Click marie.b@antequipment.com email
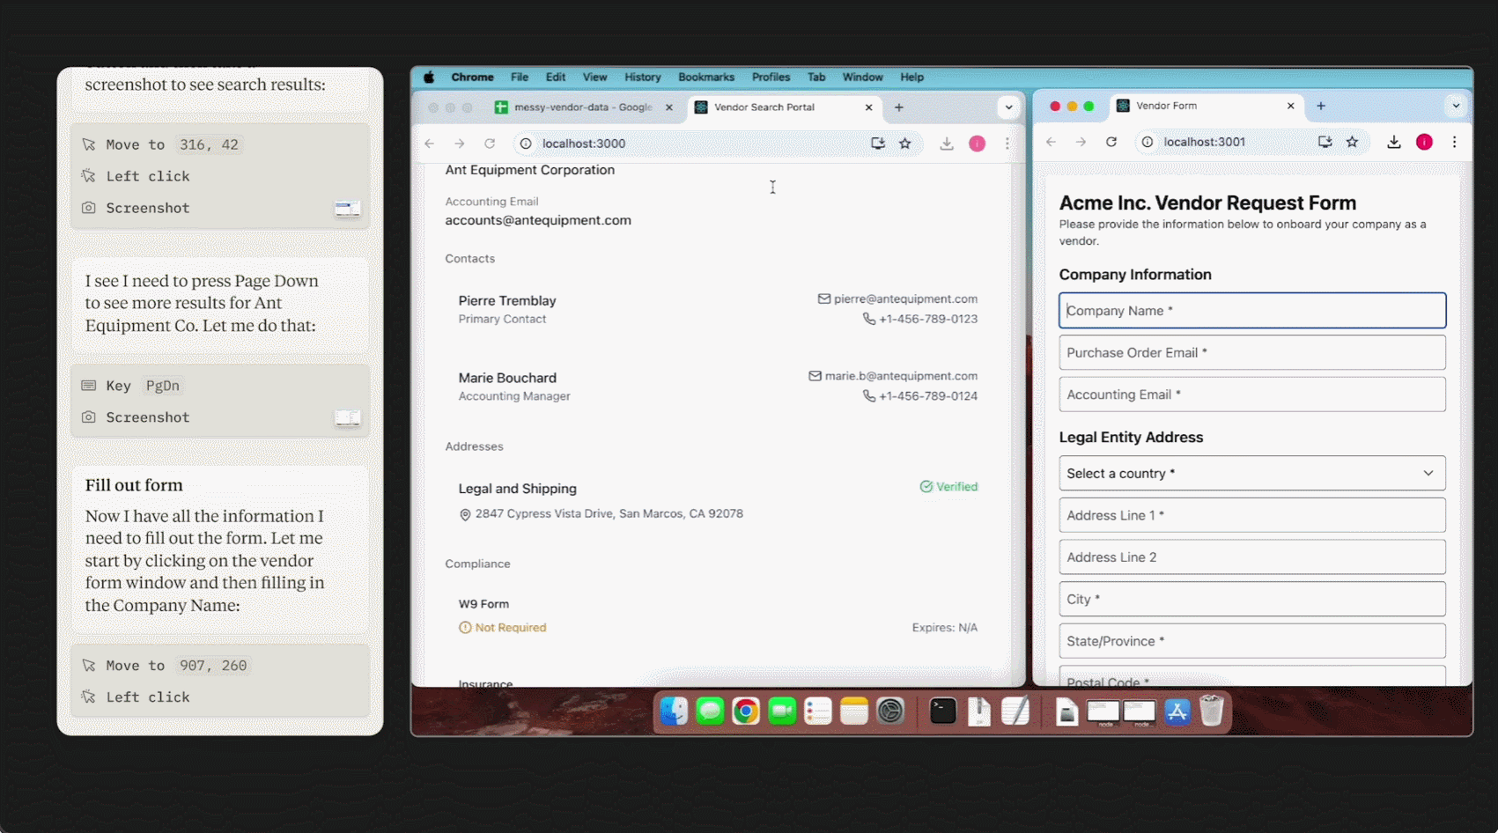 (901, 376)
